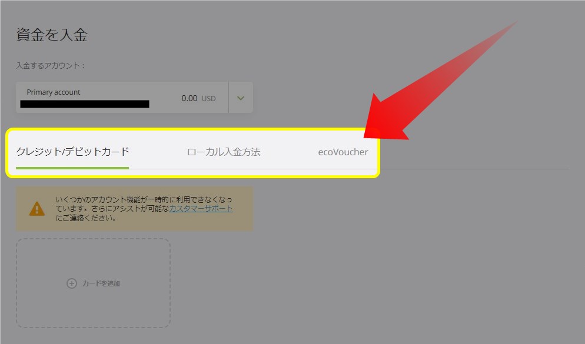
Task: Click the 入金するアカウント label
Action: tap(51, 66)
